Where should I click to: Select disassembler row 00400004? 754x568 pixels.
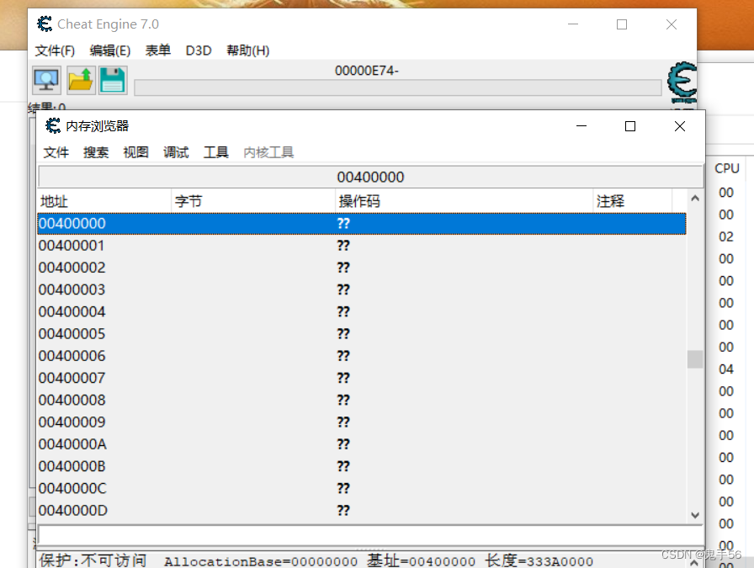[x=362, y=312]
